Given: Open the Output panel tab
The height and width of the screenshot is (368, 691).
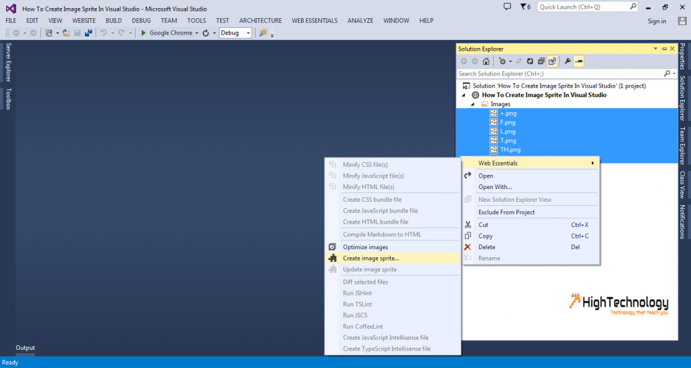Looking at the screenshot, I should [x=25, y=348].
